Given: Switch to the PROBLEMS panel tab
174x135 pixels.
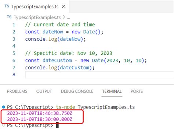Looking at the screenshot, I should click(x=17, y=91).
